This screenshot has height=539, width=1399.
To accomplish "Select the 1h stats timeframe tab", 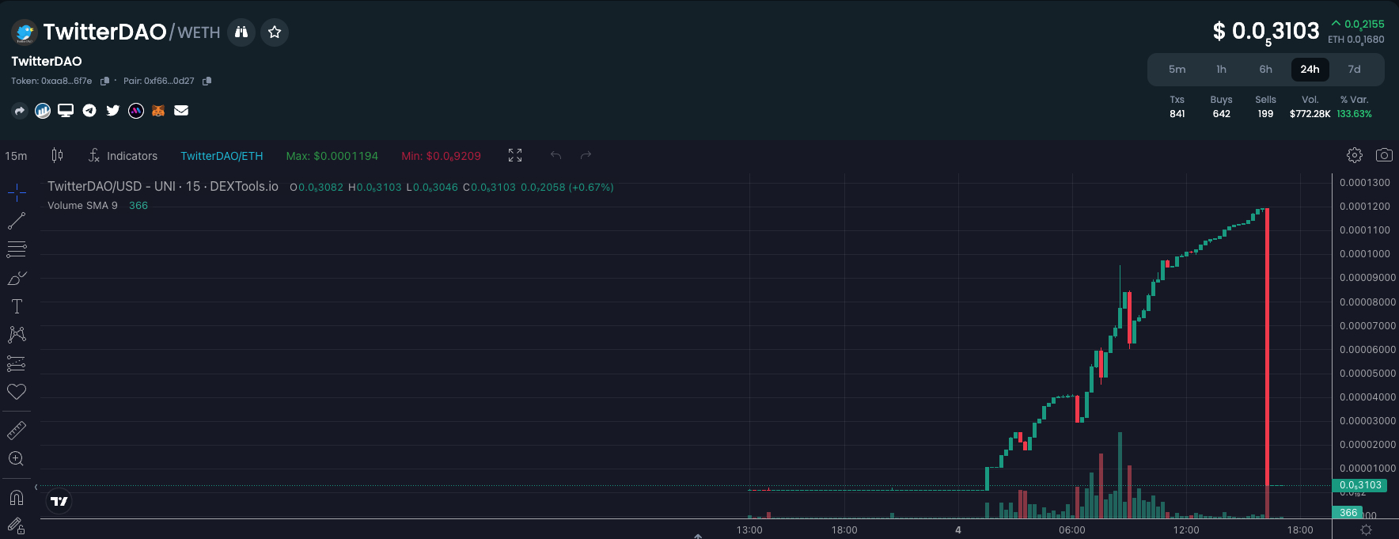I will (x=1222, y=70).
